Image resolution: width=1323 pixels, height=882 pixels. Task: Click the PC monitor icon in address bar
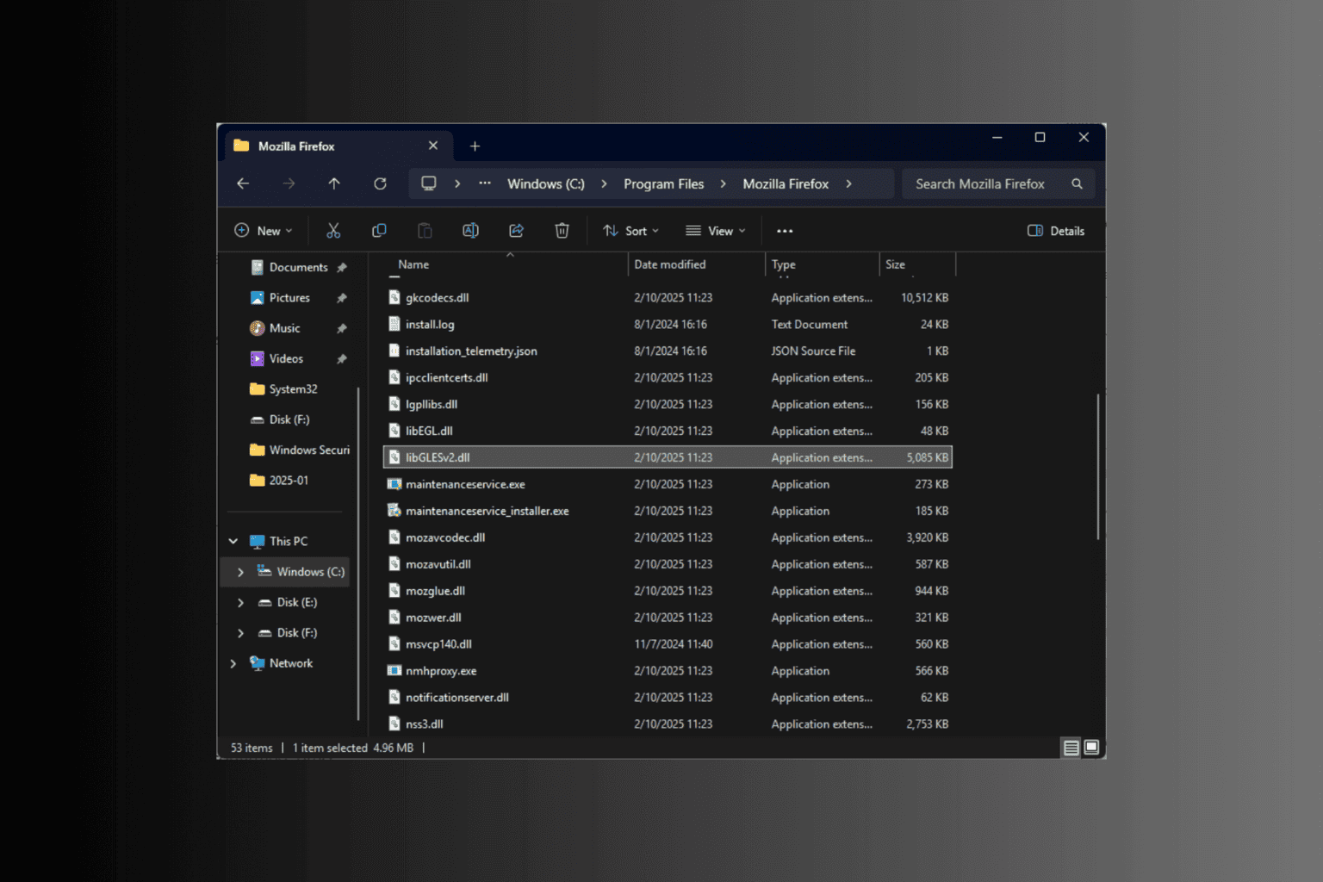pyautogui.click(x=428, y=183)
